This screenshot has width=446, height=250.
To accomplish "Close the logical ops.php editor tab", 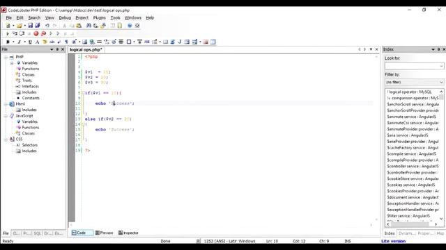I will [x=377, y=49].
